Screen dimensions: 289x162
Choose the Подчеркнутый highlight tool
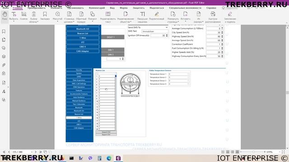coord(157,16)
